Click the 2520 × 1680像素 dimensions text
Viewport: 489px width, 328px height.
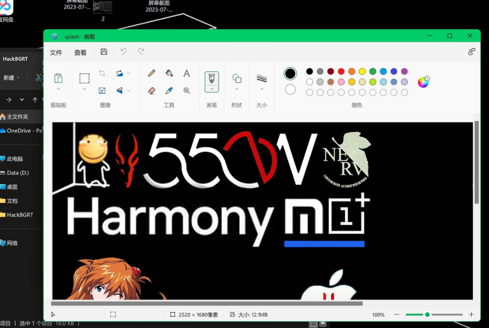(x=198, y=315)
